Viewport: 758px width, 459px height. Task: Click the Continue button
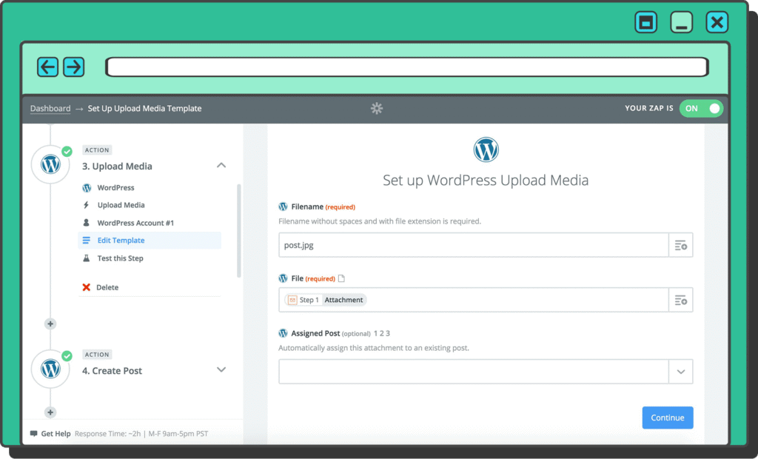coord(667,418)
